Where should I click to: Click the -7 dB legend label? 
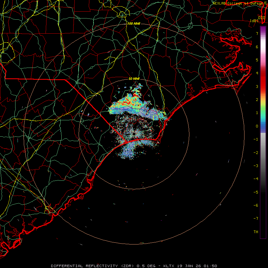click(256, 219)
